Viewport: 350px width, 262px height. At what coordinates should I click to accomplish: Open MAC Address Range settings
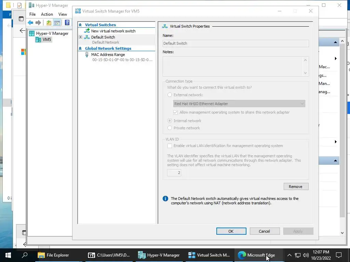108,55
